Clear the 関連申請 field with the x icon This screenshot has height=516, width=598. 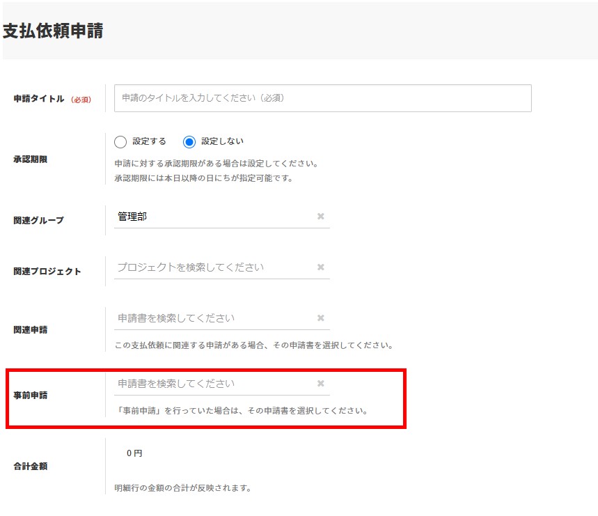320,318
